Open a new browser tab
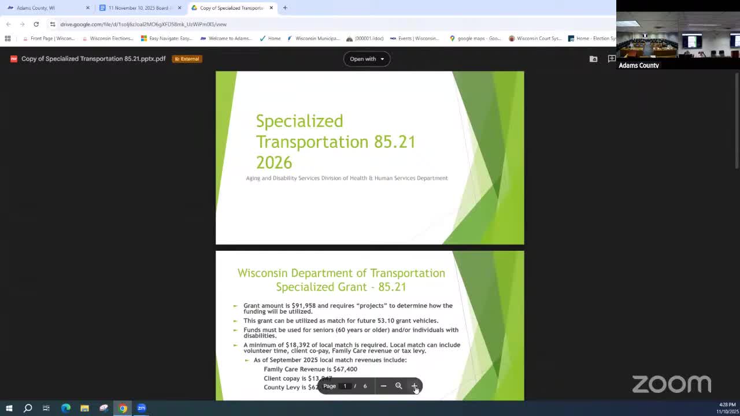The width and height of the screenshot is (740, 416). tap(285, 8)
